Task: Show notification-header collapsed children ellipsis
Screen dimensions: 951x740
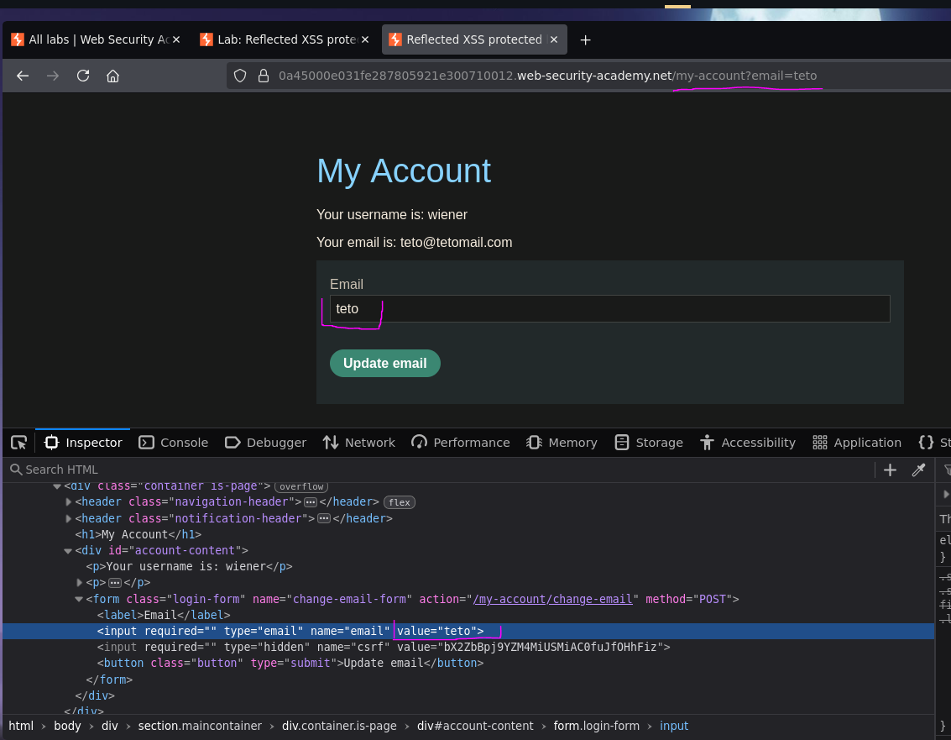Action: tap(324, 518)
